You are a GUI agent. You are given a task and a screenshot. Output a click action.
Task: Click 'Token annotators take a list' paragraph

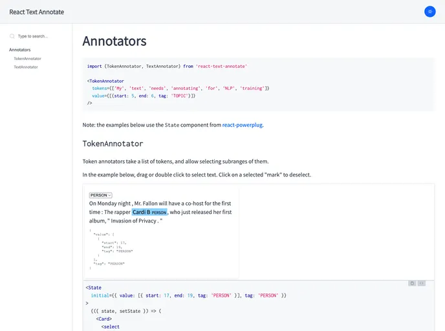point(175,162)
